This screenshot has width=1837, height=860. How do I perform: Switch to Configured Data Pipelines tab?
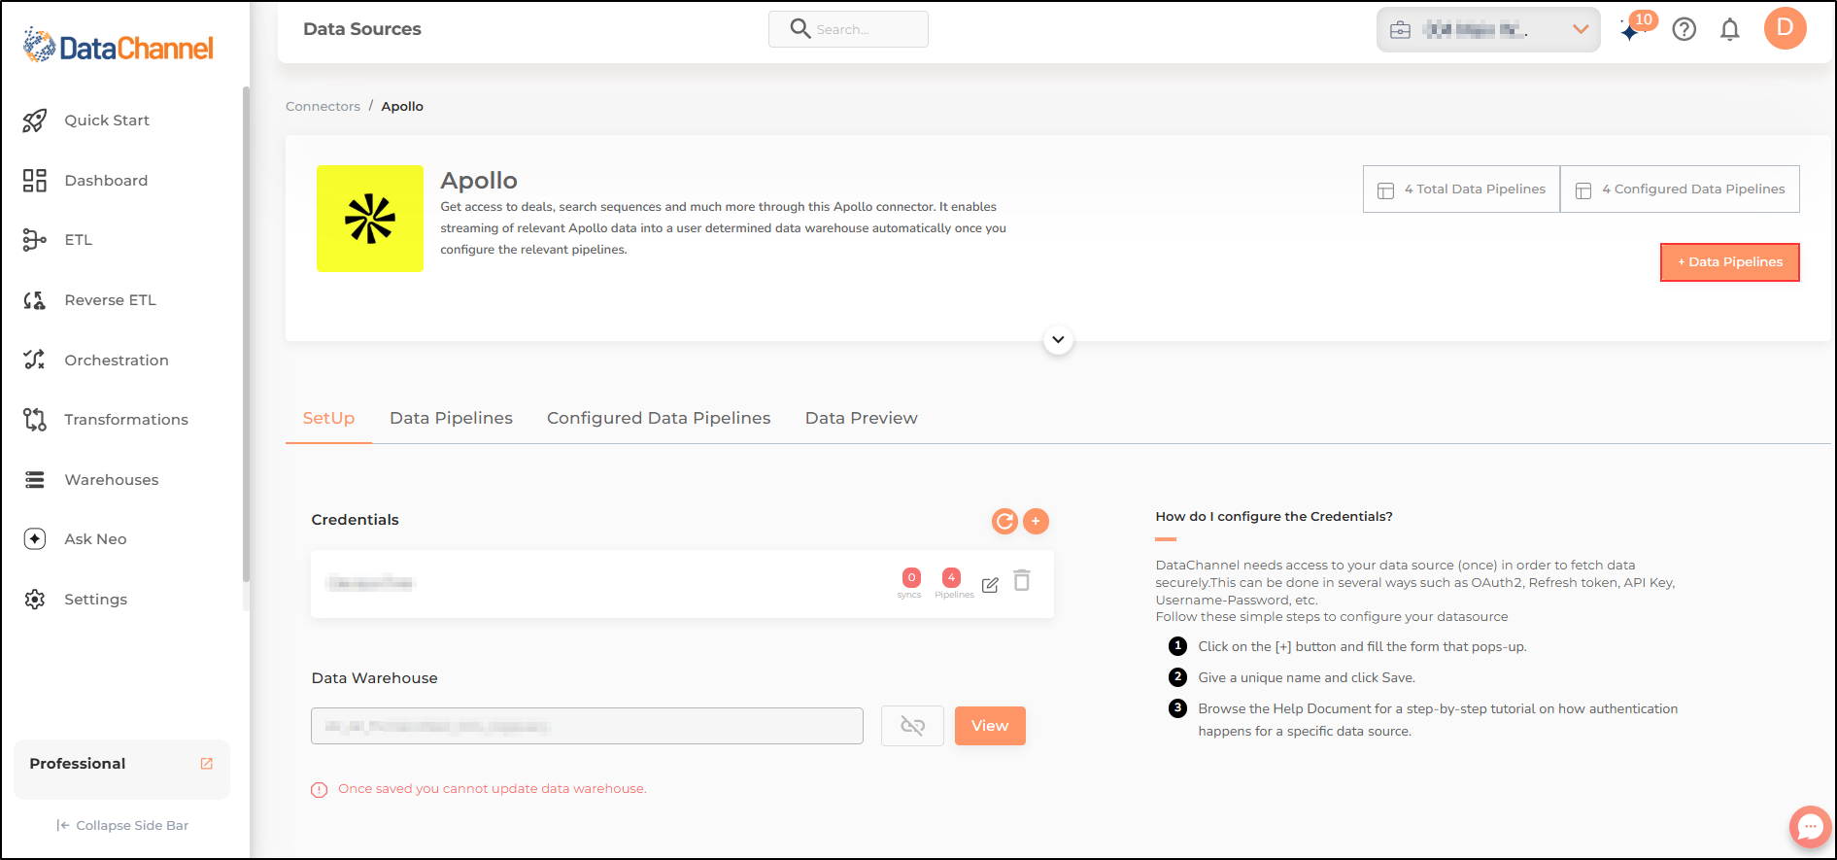[x=659, y=419]
